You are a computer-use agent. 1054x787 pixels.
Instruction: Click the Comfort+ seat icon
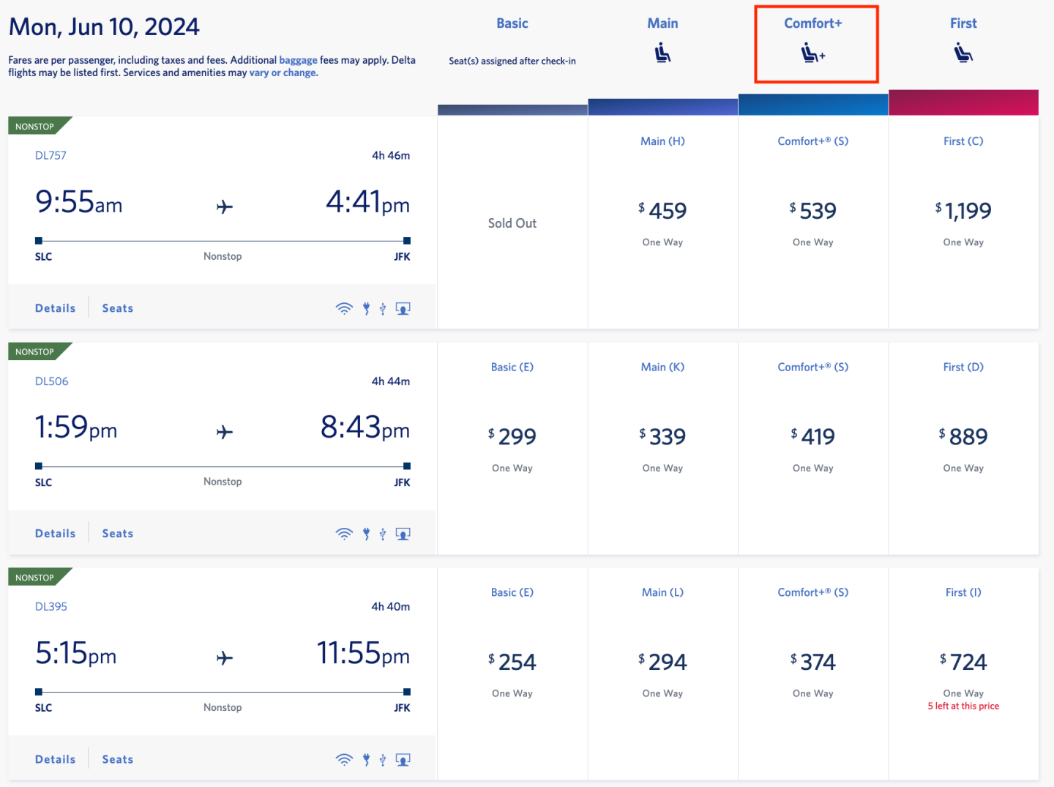812,53
